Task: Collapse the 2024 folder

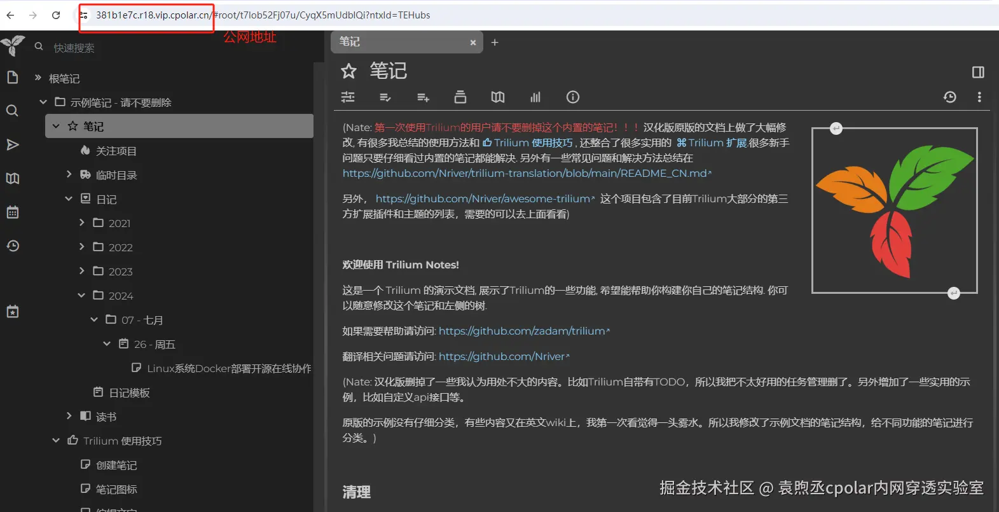Action: [81, 295]
